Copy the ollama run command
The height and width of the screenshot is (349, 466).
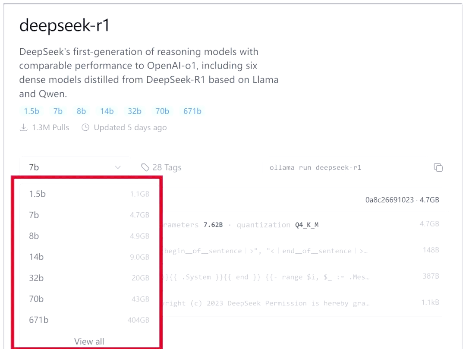click(438, 167)
